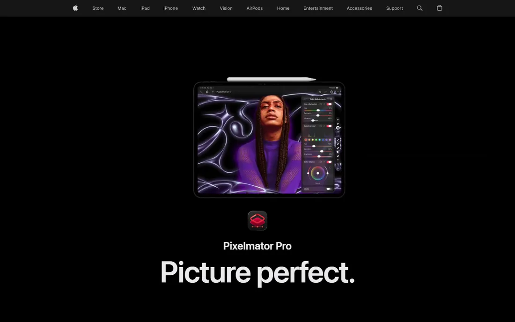Go to Accessories in navigation

pos(359,8)
